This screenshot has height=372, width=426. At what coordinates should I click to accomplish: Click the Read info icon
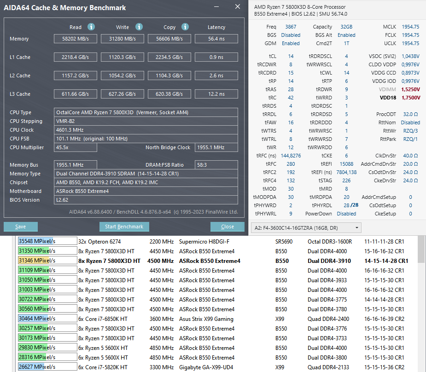click(91, 27)
